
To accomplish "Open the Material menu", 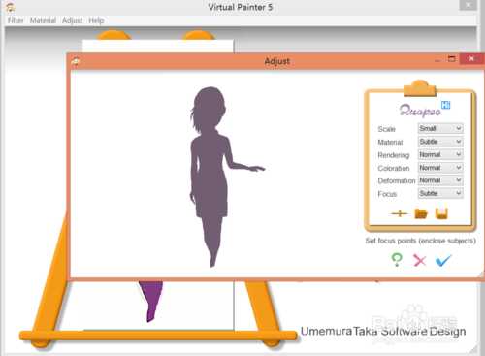I will click(43, 20).
